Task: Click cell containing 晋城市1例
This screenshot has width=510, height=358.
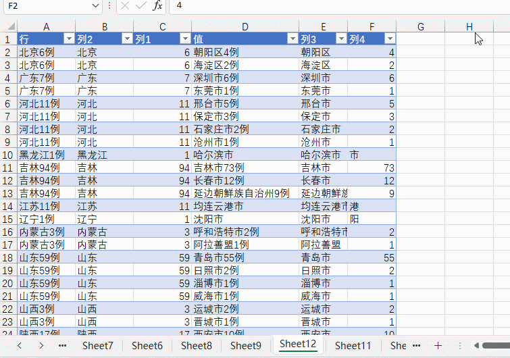Action: click(x=245, y=322)
